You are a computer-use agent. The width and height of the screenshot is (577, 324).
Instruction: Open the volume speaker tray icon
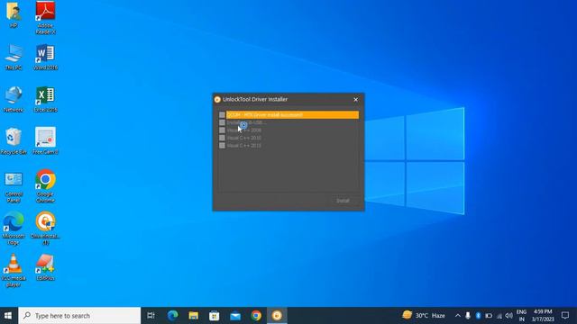[x=508, y=316]
